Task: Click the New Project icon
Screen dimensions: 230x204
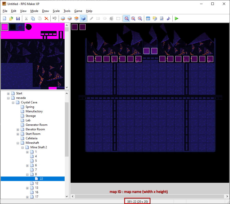Action: pos(4,18)
